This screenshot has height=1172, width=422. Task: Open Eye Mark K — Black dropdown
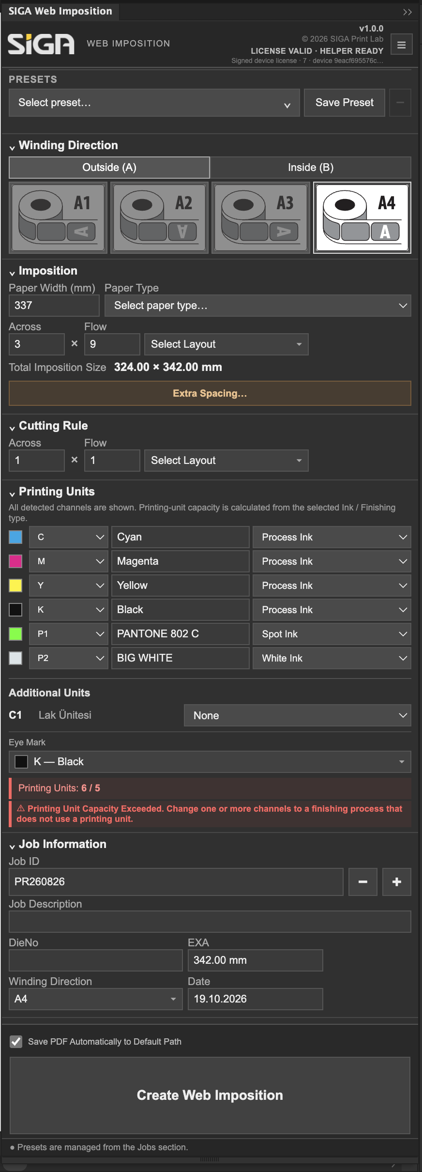click(210, 762)
